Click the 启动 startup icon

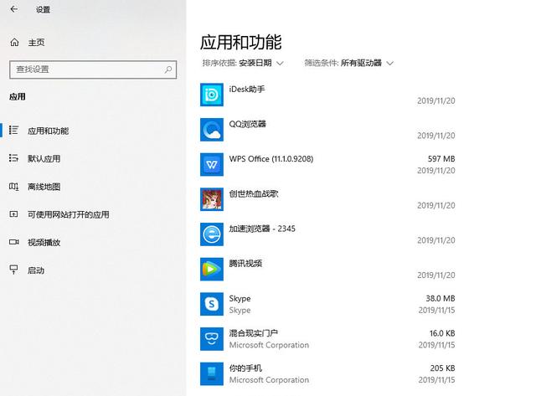pyautogui.click(x=13, y=270)
